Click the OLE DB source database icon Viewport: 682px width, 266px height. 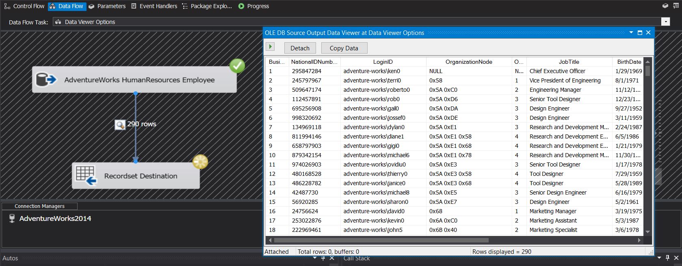pyautogui.click(x=45, y=80)
